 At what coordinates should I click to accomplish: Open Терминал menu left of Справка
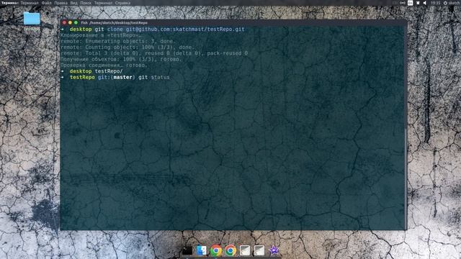pos(103,3)
